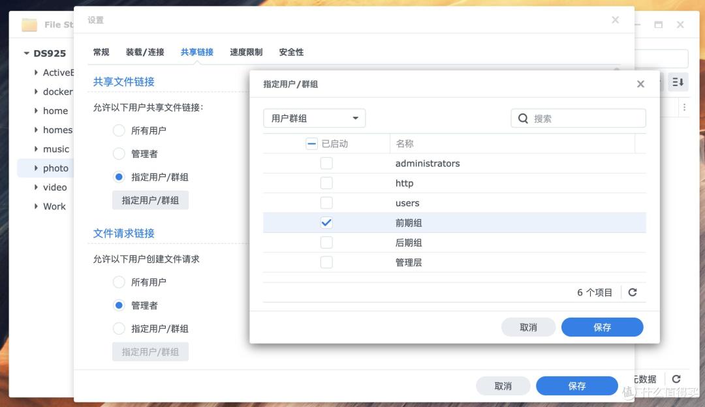Viewport: 705px width, 407px height.
Task: Select 管理者 under 共享文件链接
Action: click(119, 154)
